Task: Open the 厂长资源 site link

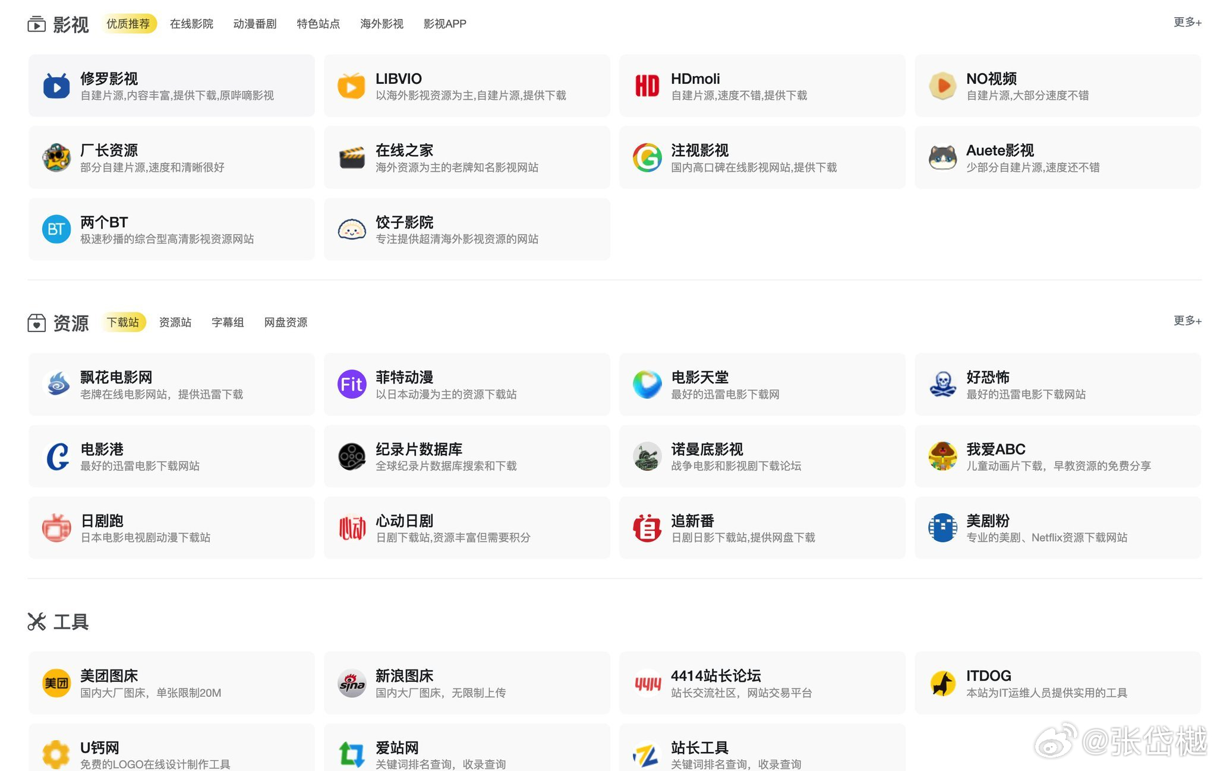Action: 172,158
